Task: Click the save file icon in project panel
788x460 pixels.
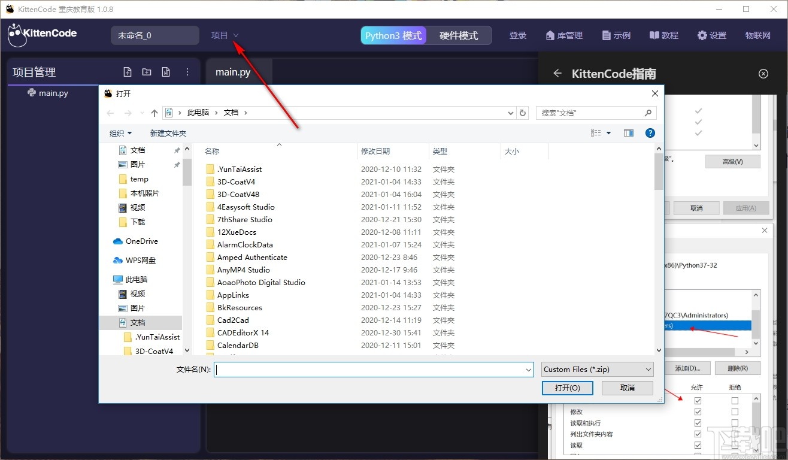Action: [x=166, y=71]
